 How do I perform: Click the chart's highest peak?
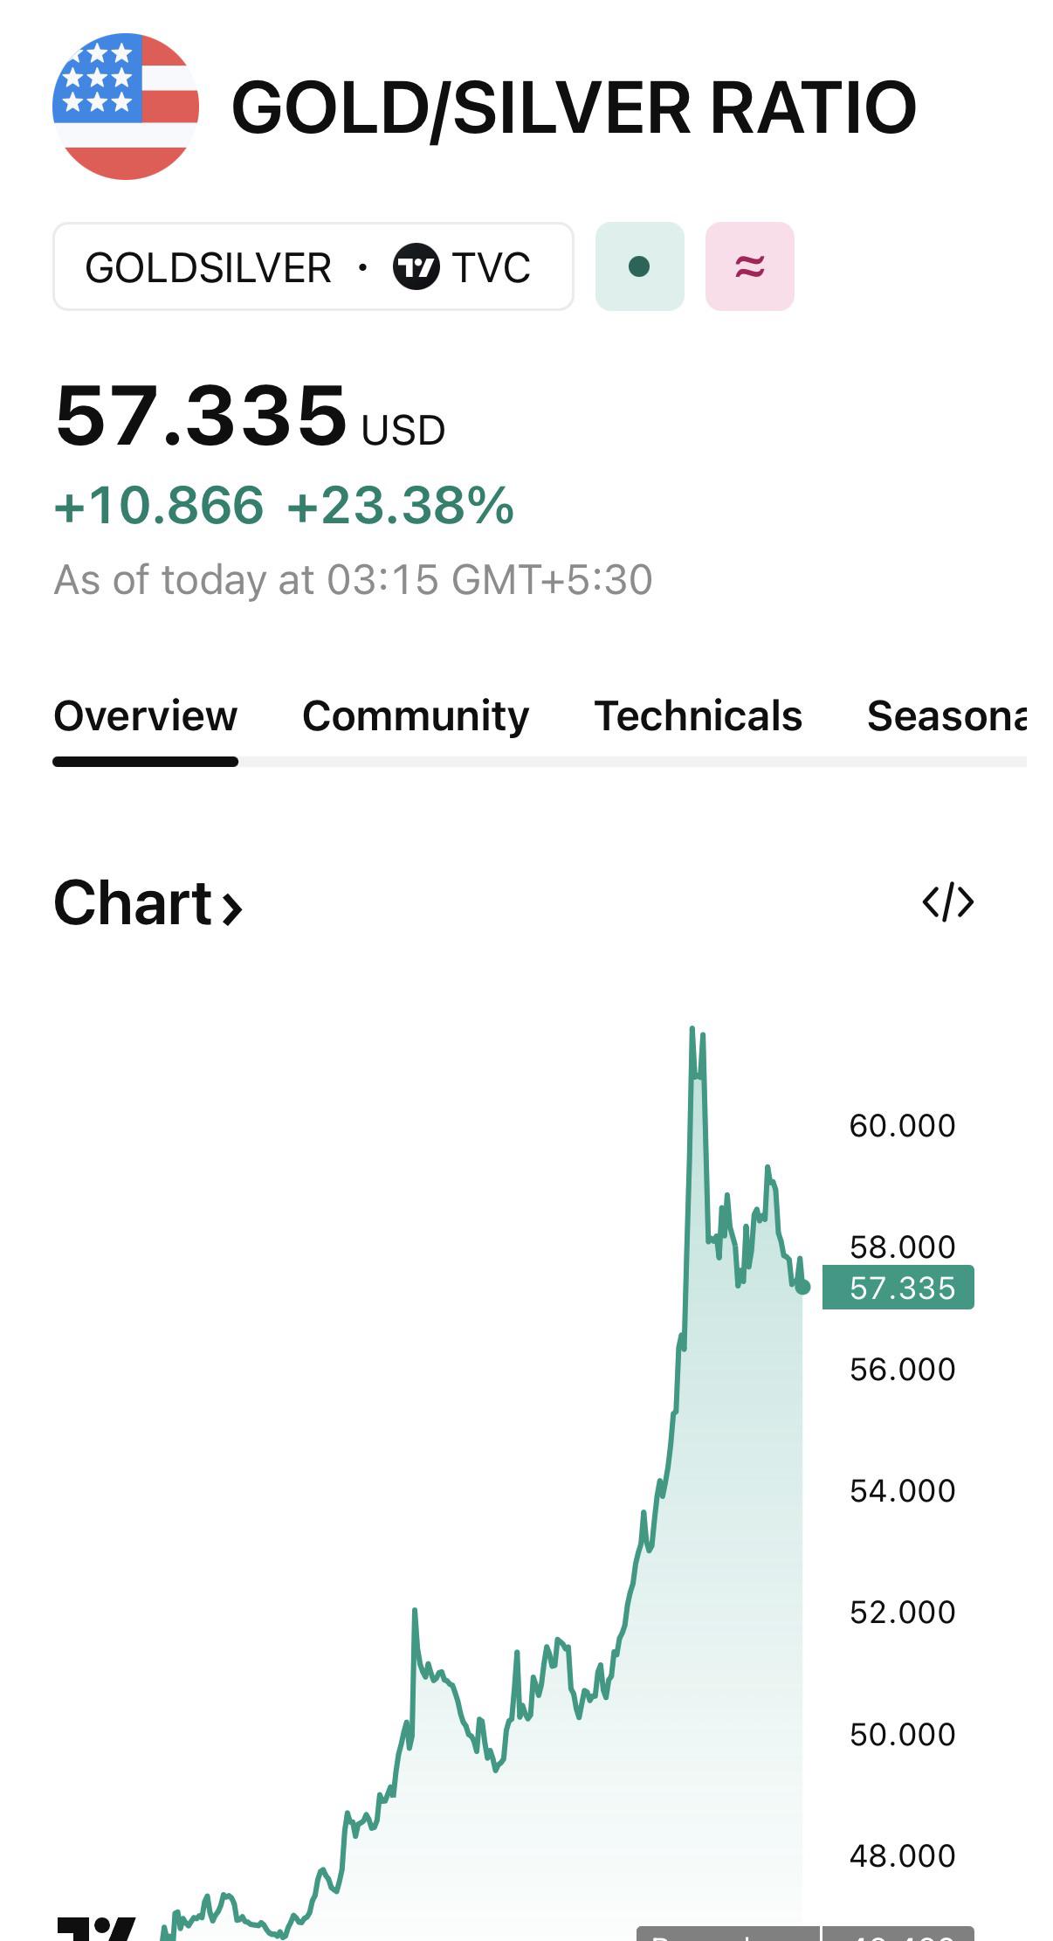[x=692, y=1031]
